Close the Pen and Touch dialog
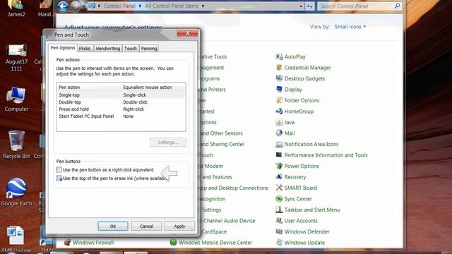This screenshot has height=254, width=452. [x=187, y=33]
